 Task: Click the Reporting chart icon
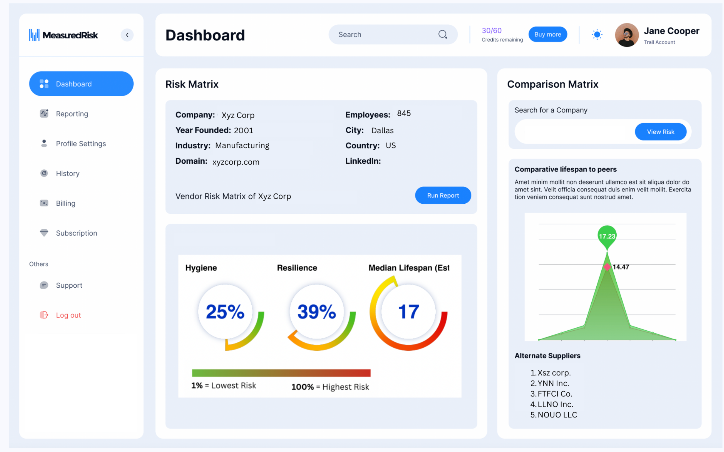point(44,114)
